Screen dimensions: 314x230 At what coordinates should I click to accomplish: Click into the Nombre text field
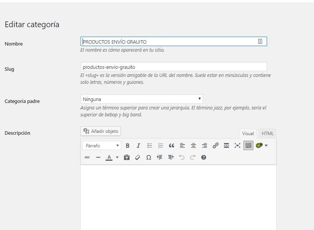point(174,41)
